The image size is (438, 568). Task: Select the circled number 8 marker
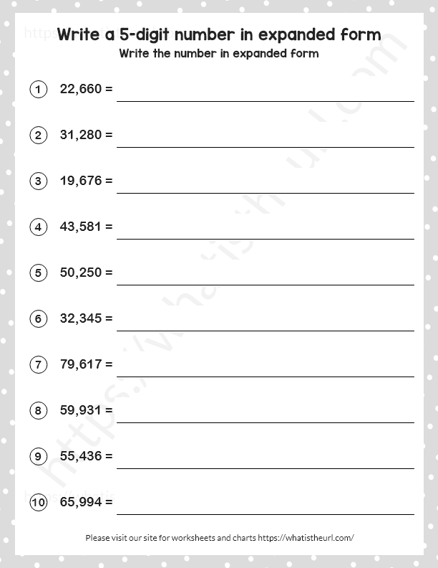click(38, 410)
